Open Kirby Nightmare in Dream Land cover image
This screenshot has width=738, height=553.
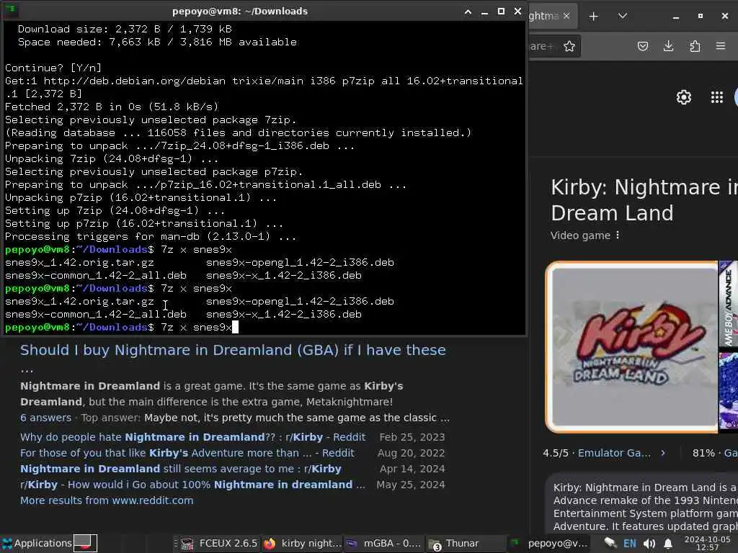(631, 346)
